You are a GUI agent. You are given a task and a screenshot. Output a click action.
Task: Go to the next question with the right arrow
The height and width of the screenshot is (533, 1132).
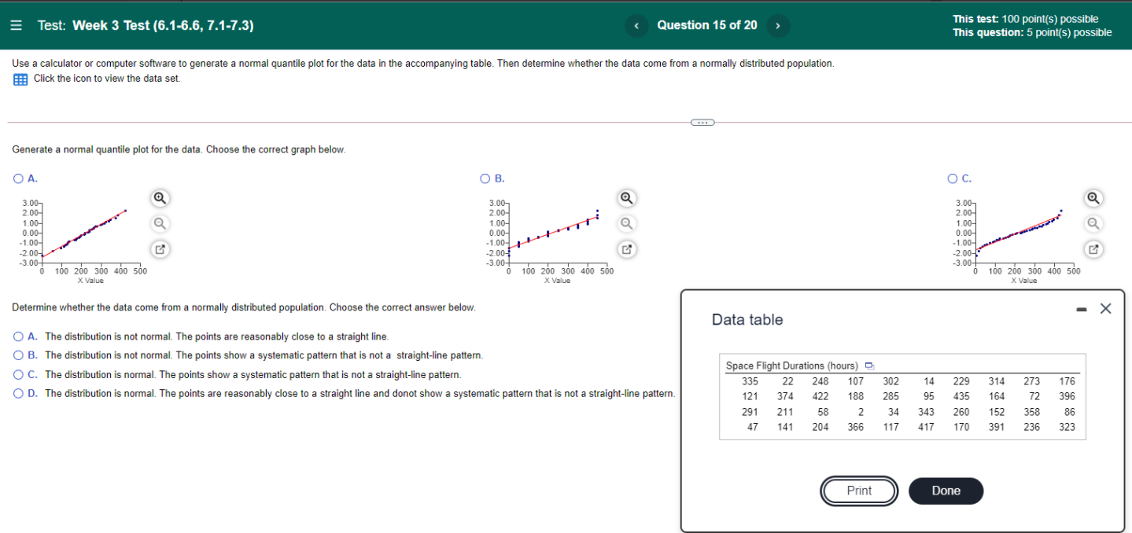777,25
